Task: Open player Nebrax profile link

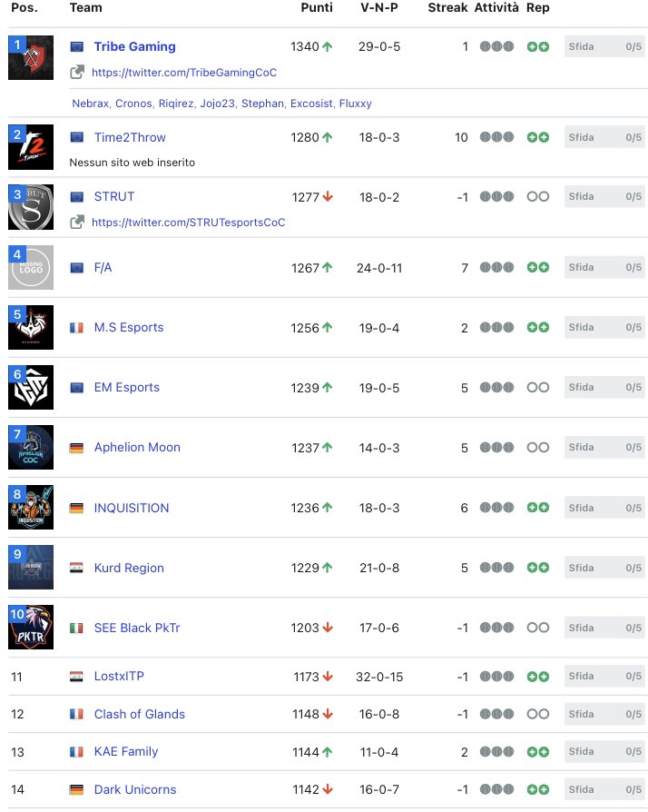Action: [x=90, y=103]
